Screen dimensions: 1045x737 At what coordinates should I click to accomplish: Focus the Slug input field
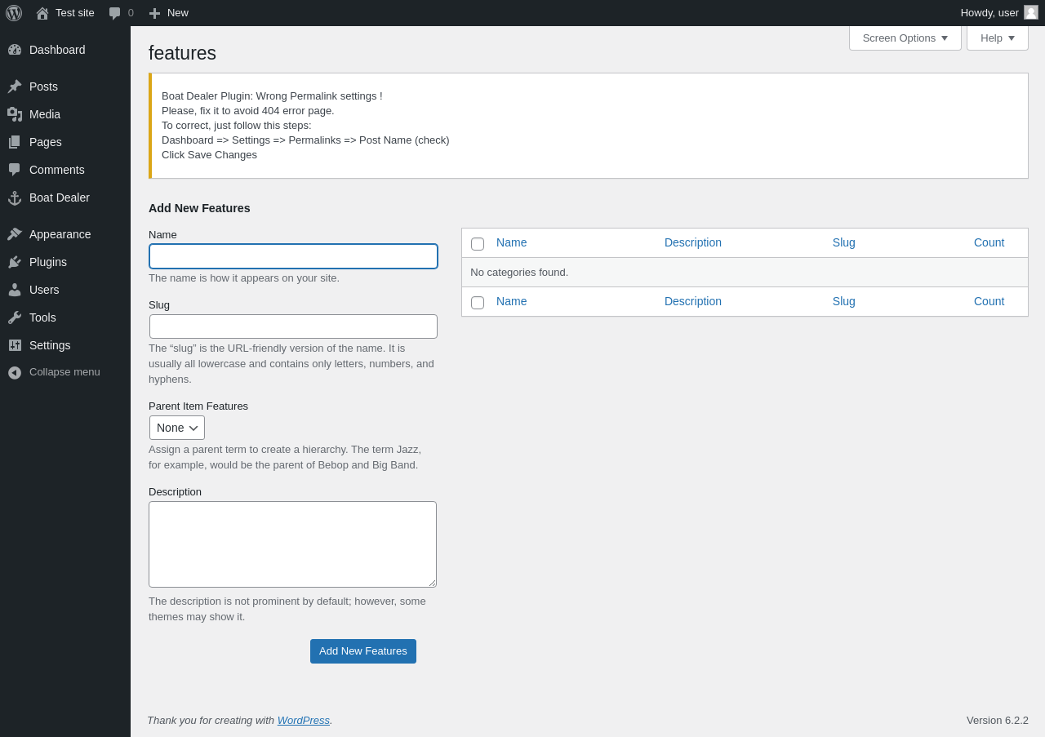[293, 326]
